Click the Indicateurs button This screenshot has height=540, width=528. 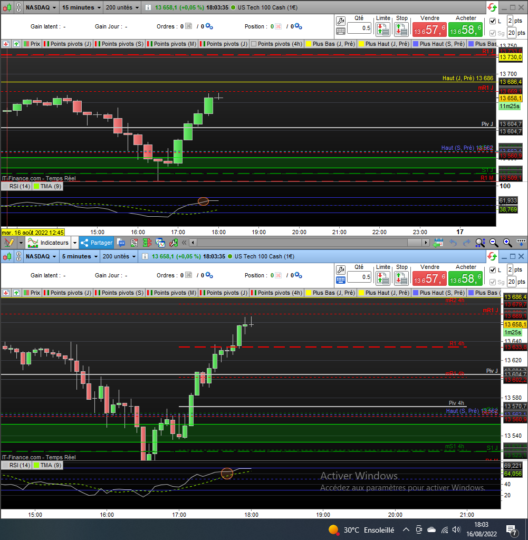tap(48, 243)
